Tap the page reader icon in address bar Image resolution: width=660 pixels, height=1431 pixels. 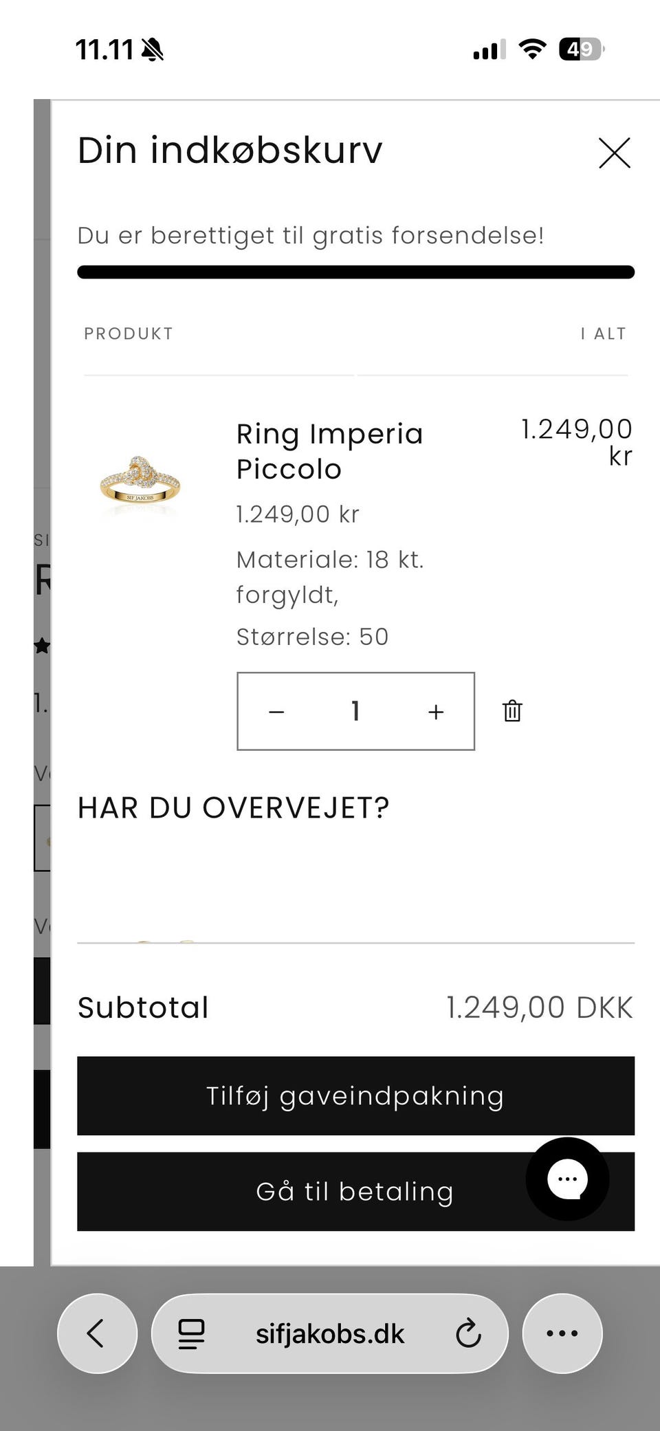pos(191,1334)
